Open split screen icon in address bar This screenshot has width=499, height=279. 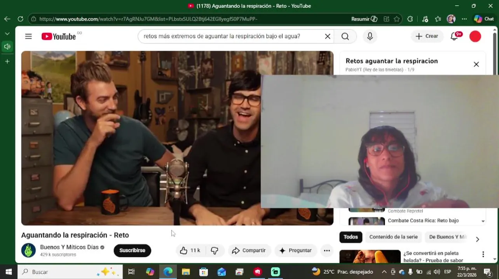tap(386, 19)
